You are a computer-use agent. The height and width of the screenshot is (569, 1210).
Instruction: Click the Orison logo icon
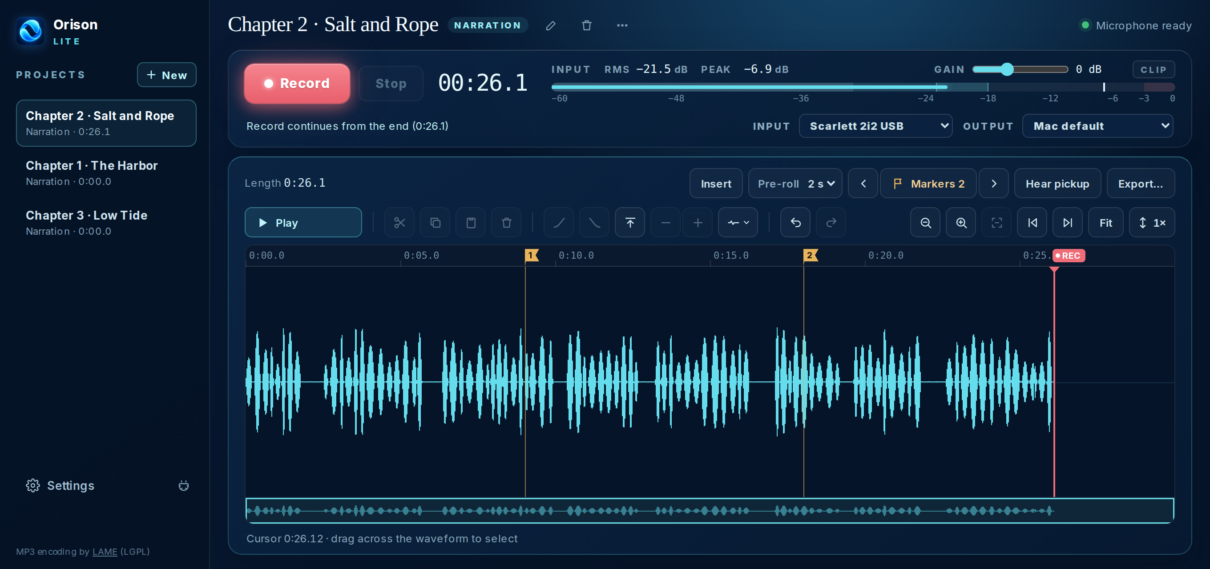click(x=31, y=31)
